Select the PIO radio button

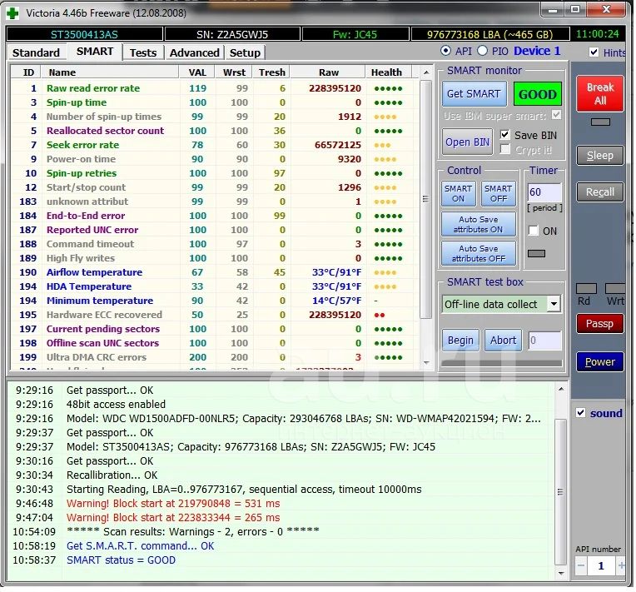click(x=482, y=51)
